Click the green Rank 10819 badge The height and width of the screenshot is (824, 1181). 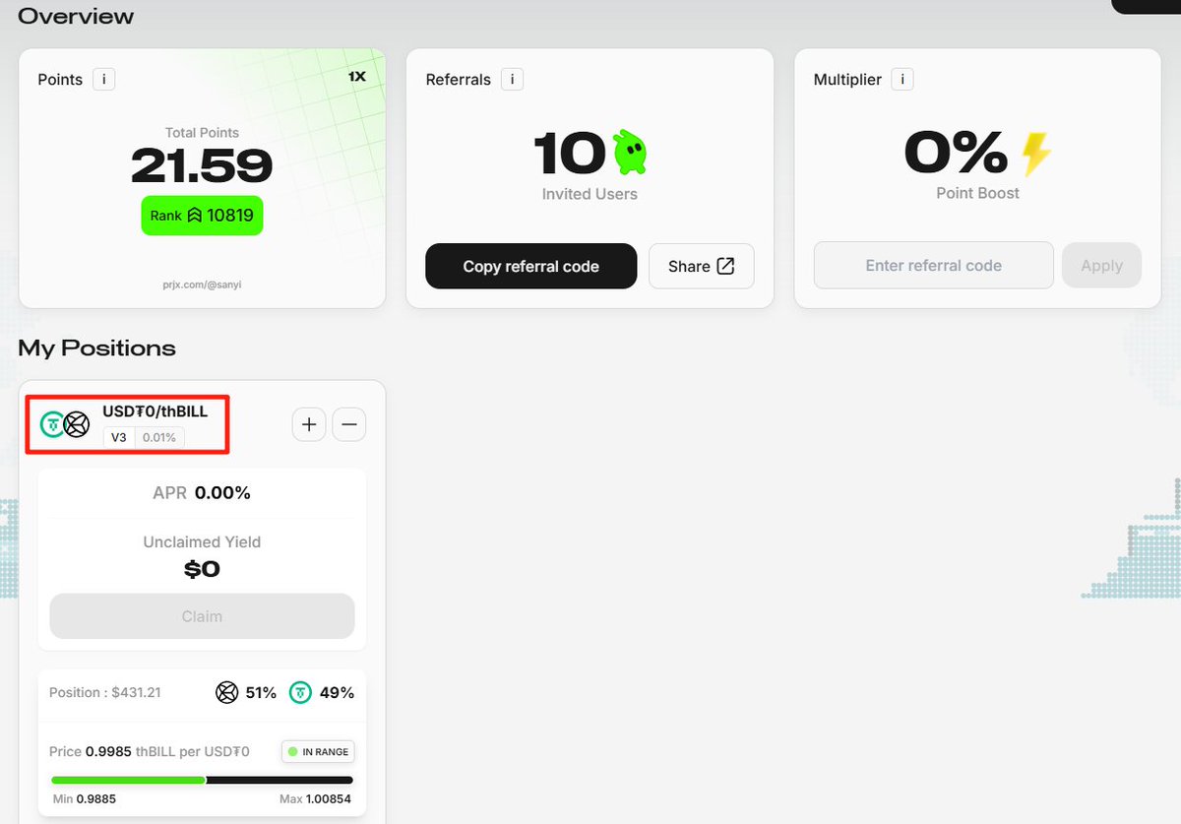coord(202,215)
